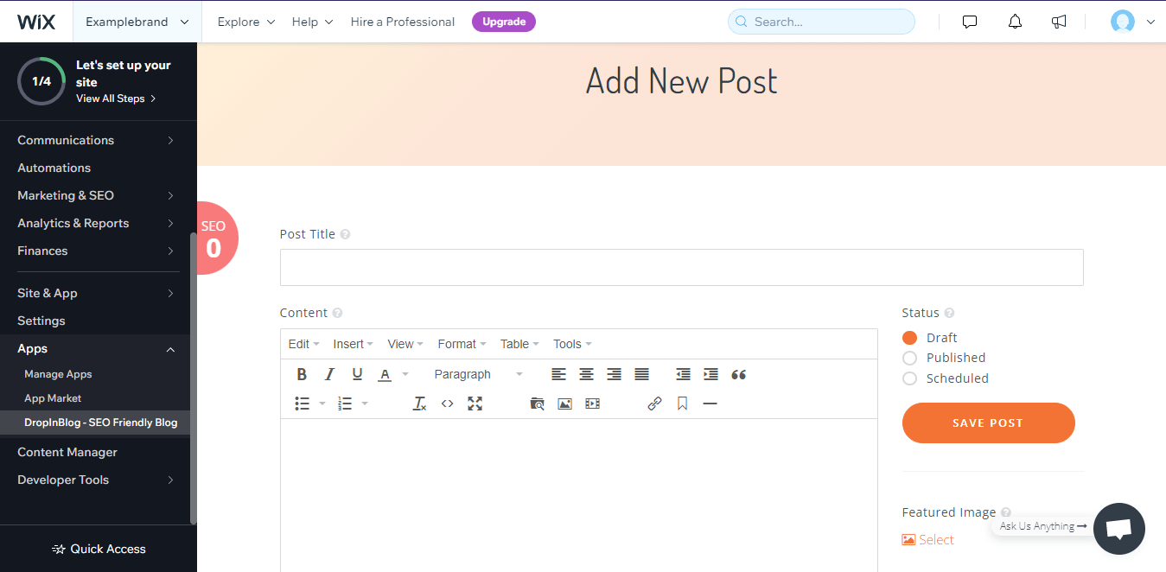Screen dimensions: 1166x572
Task: Click Select under Featured Image
Action: [928, 538]
